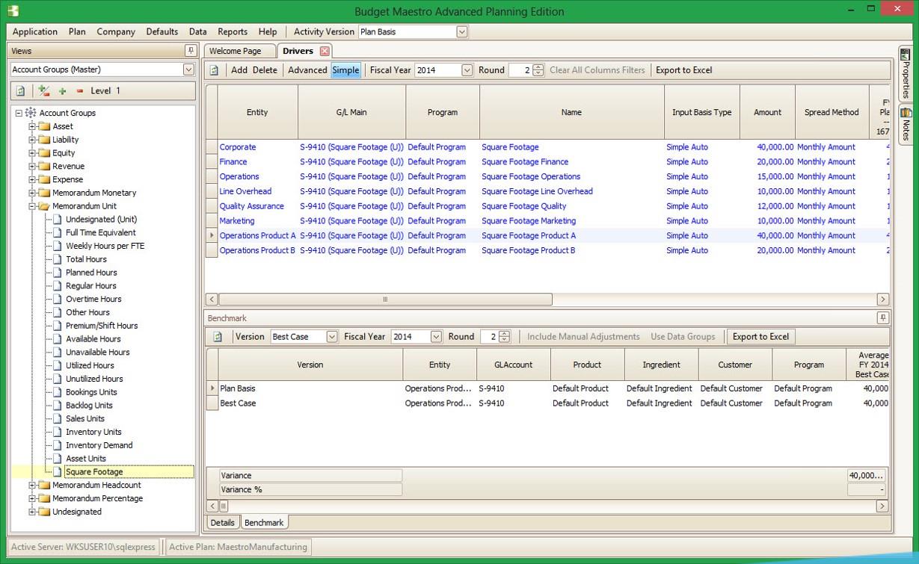Image resolution: width=919 pixels, height=564 pixels.
Task: Close the Drivers tab
Action: 325,51
